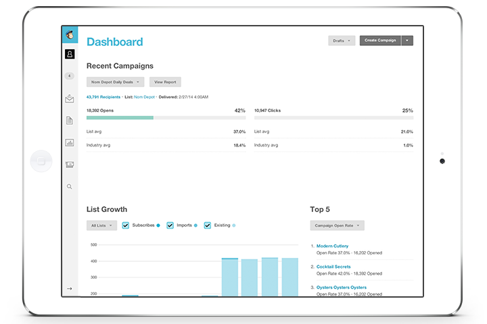Open the Reports bar chart icon
This screenshot has height=324, width=487.
coord(70,142)
